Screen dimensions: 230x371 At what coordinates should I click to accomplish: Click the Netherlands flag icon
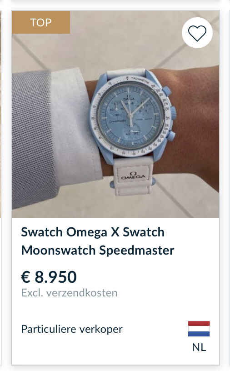[199, 329]
